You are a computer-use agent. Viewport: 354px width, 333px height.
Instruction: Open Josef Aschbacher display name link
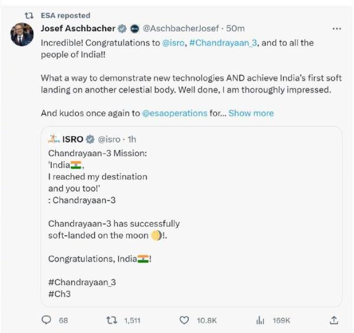78,28
